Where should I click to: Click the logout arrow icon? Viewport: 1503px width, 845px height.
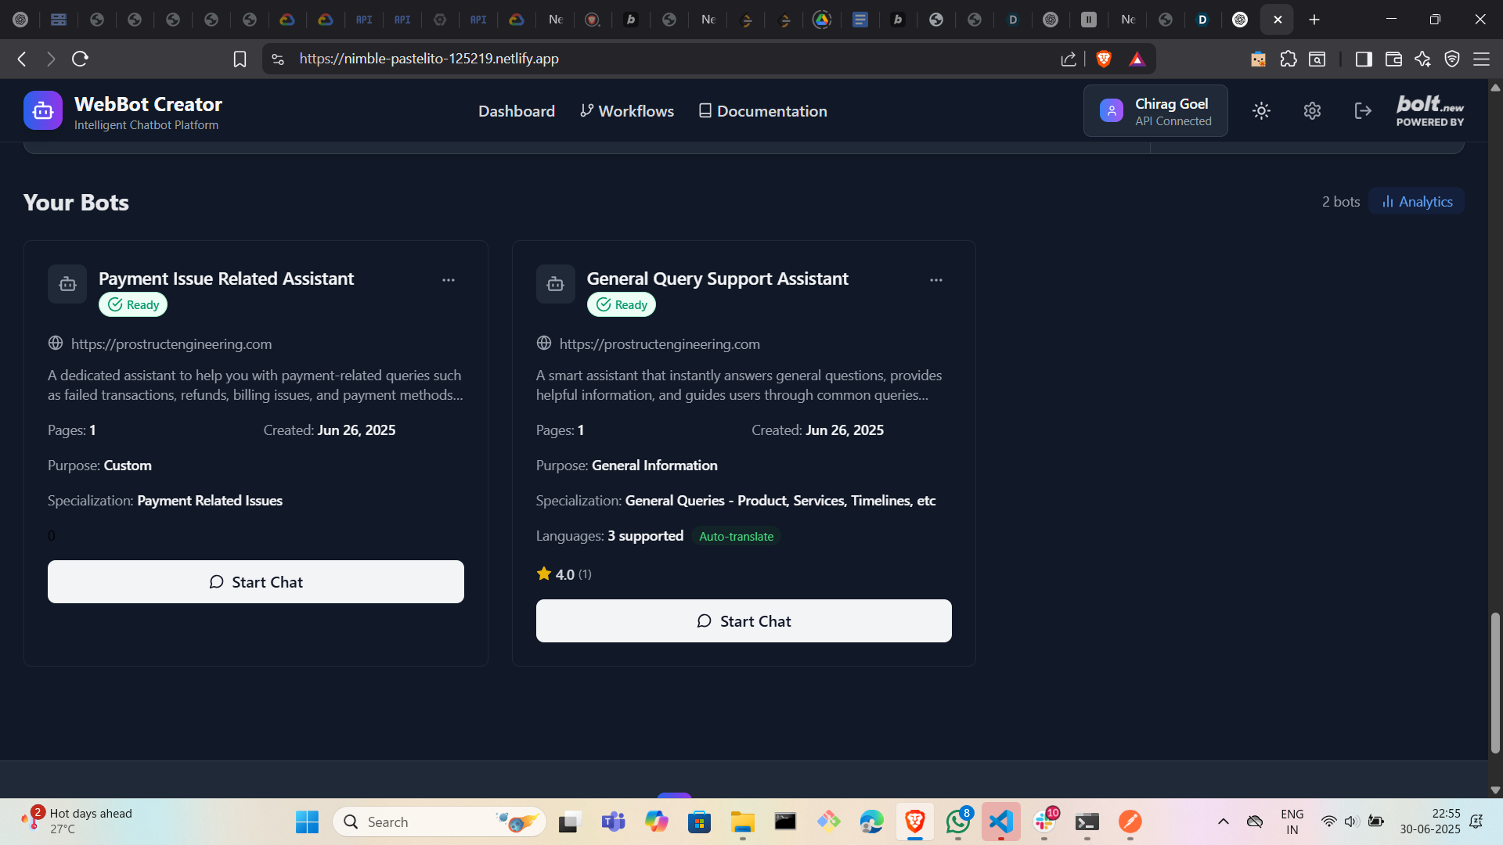tap(1363, 111)
